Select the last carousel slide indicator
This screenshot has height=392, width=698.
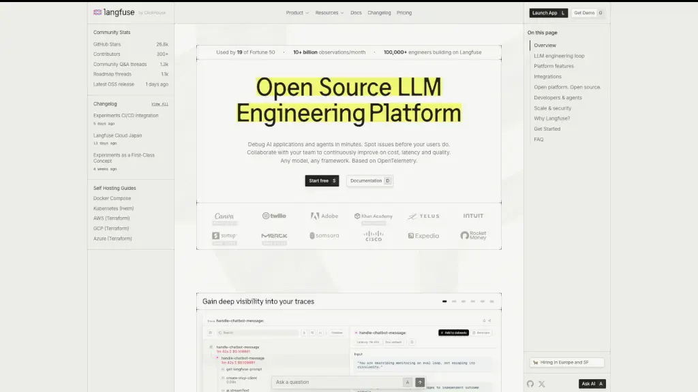[x=492, y=301]
